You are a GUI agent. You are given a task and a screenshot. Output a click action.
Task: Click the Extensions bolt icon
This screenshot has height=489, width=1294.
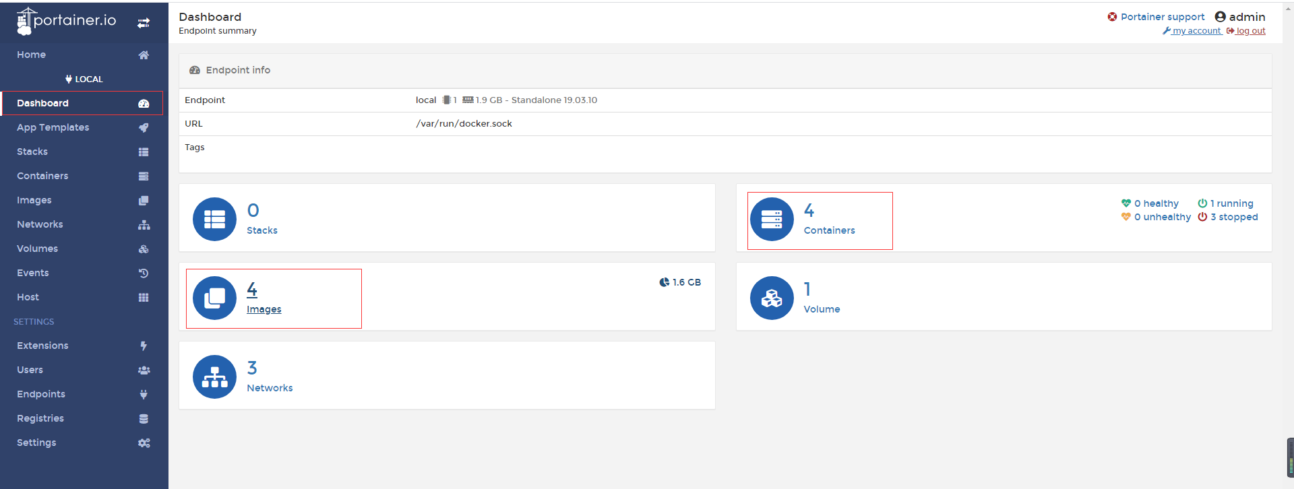pyautogui.click(x=144, y=346)
